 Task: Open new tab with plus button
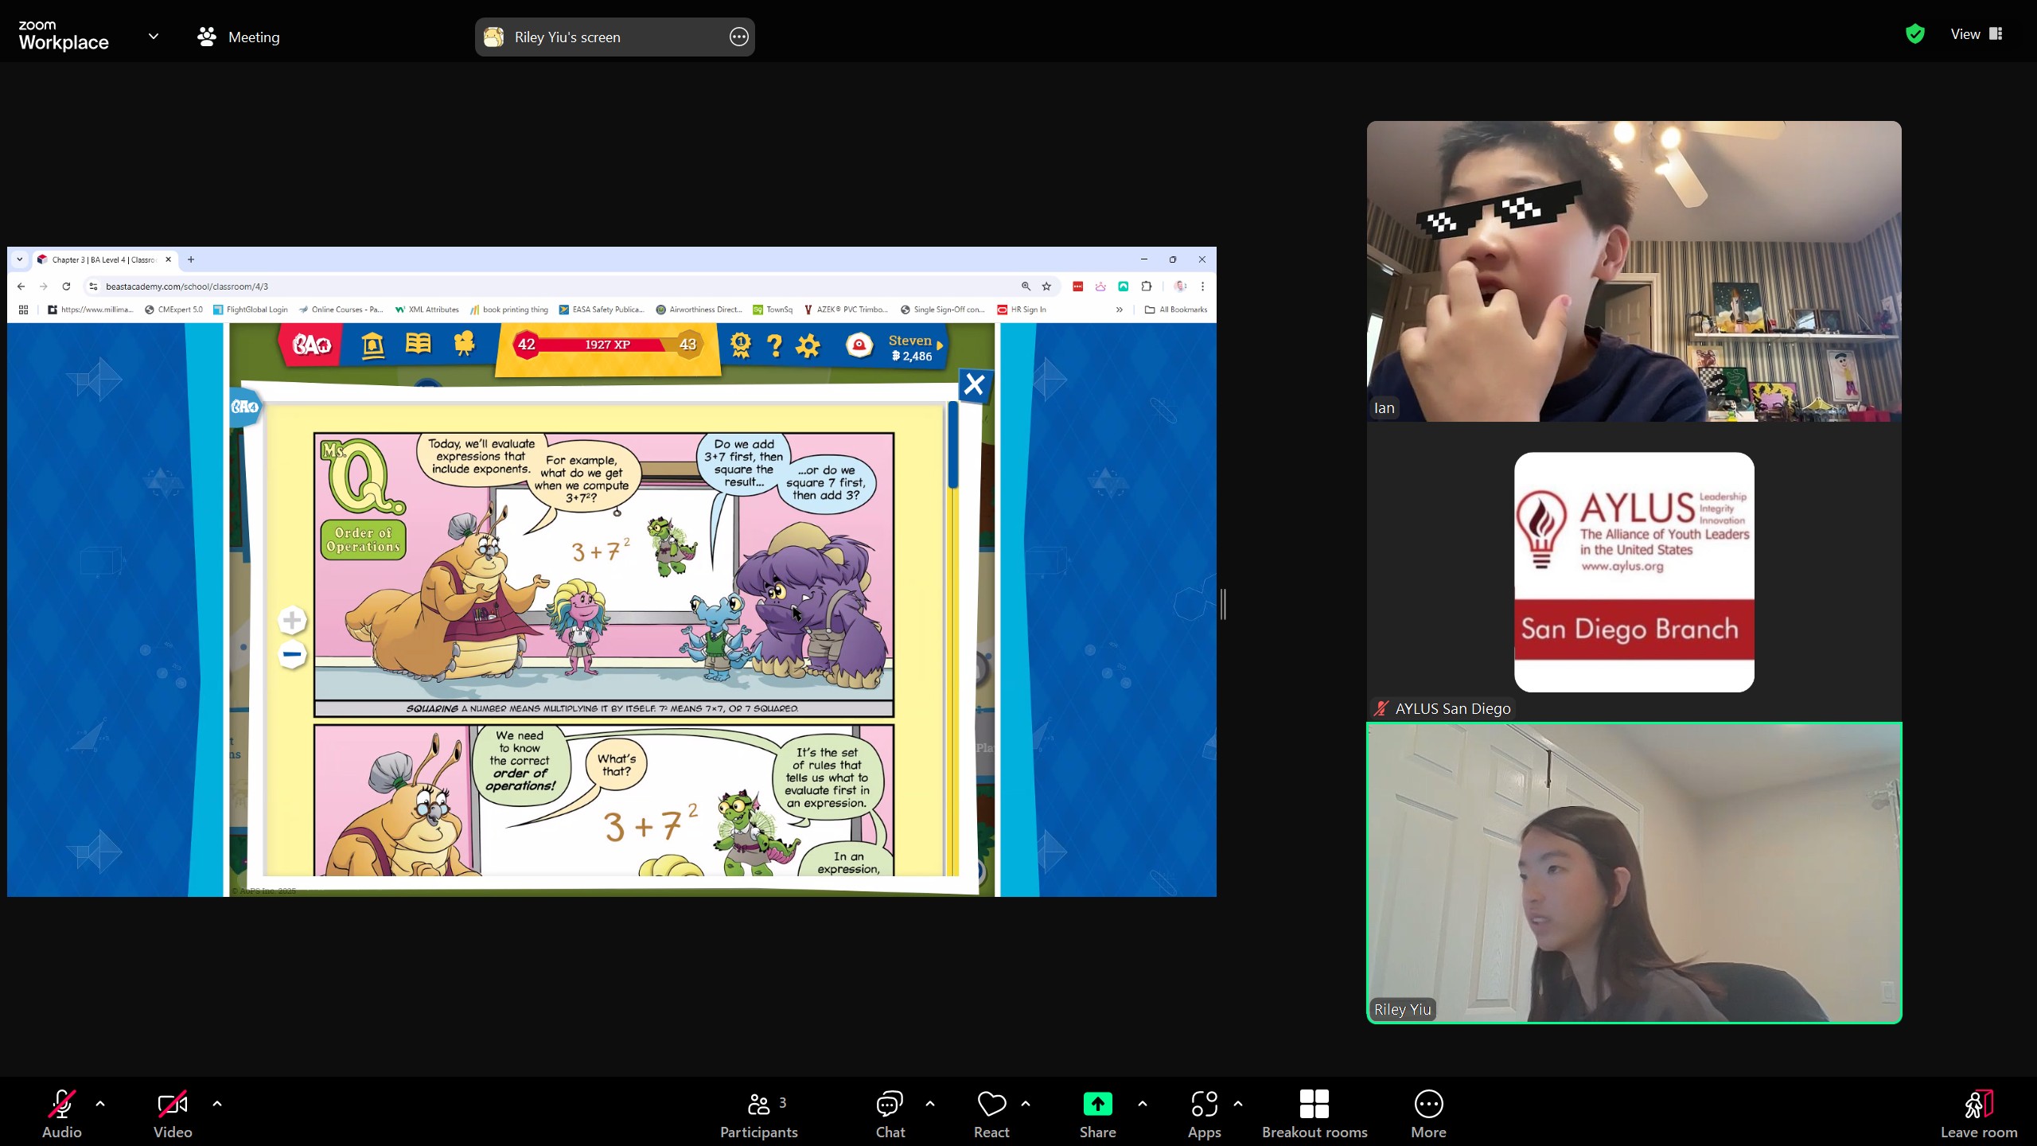(x=191, y=259)
